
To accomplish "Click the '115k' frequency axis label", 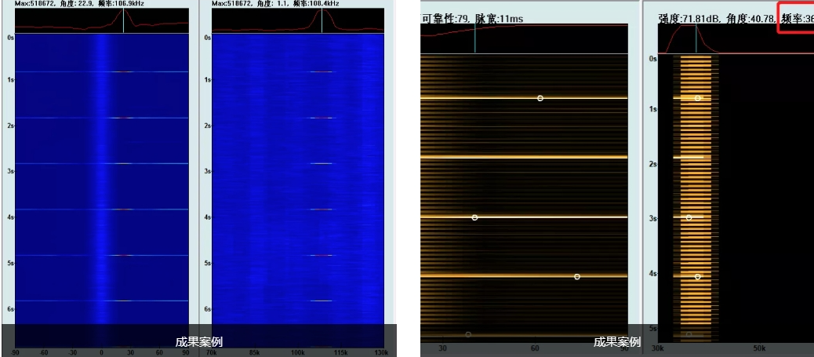I will pos(340,353).
